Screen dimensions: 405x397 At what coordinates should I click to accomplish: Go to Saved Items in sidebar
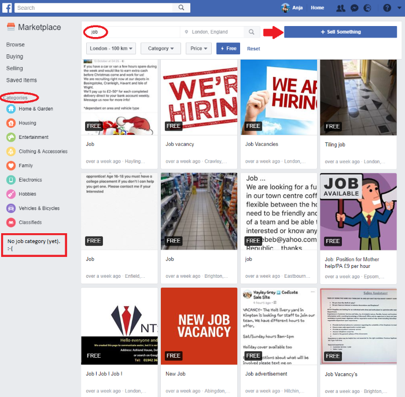[x=21, y=80]
